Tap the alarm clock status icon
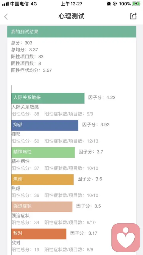The image size is (143, 255). point(109,4)
